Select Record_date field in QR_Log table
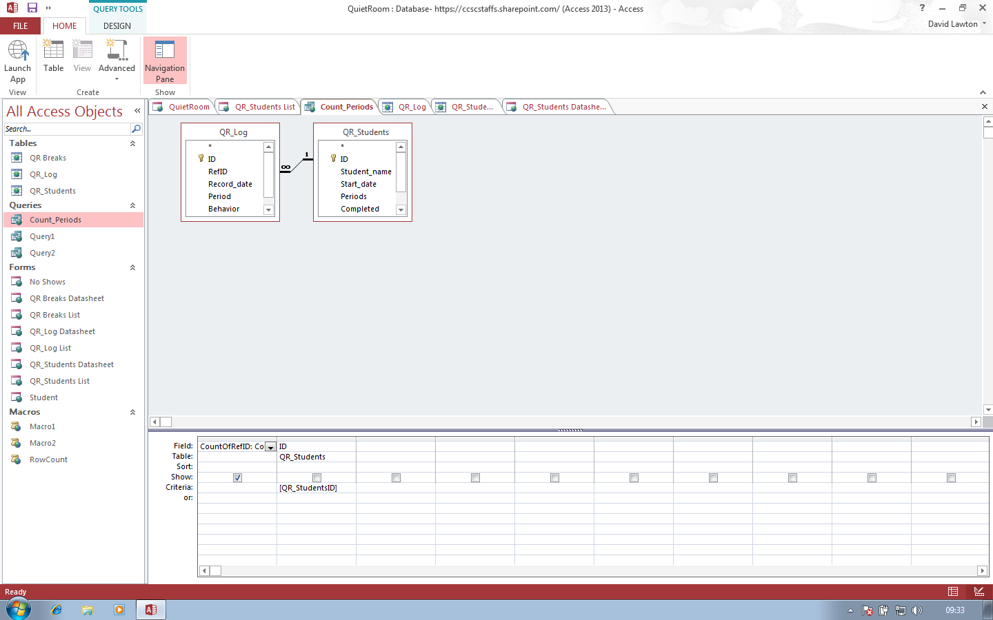The width and height of the screenshot is (993, 620). (x=230, y=184)
